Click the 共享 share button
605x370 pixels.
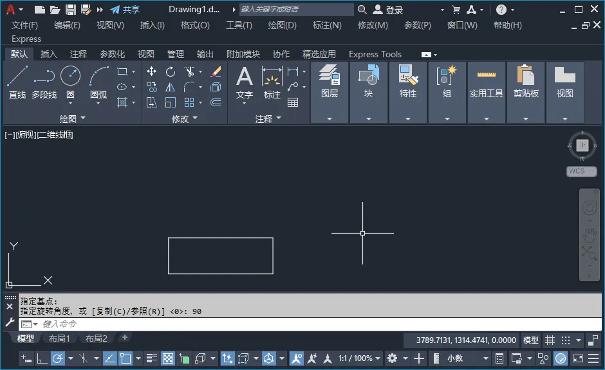point(125,10)
